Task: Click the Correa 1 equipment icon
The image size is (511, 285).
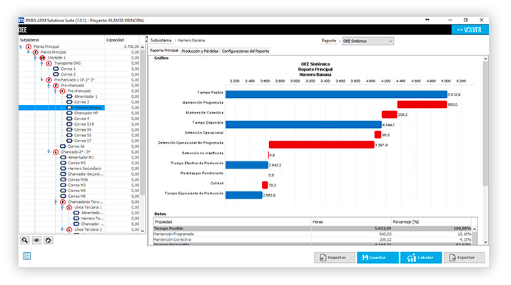Action: tap(56, 69)
